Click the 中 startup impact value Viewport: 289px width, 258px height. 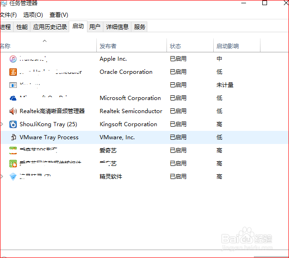click(219, 59)
